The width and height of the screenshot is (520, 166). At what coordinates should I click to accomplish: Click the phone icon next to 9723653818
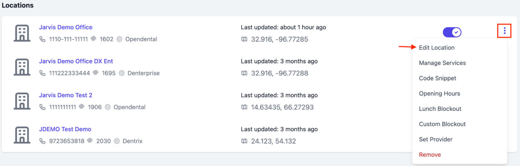42,141
